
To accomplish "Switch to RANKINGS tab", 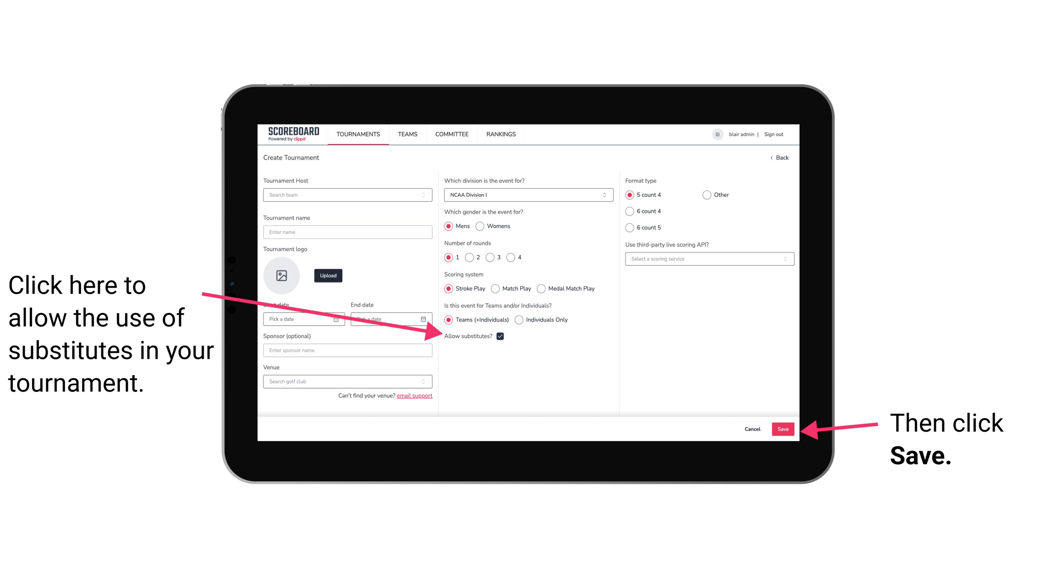I will coord(501,134).
